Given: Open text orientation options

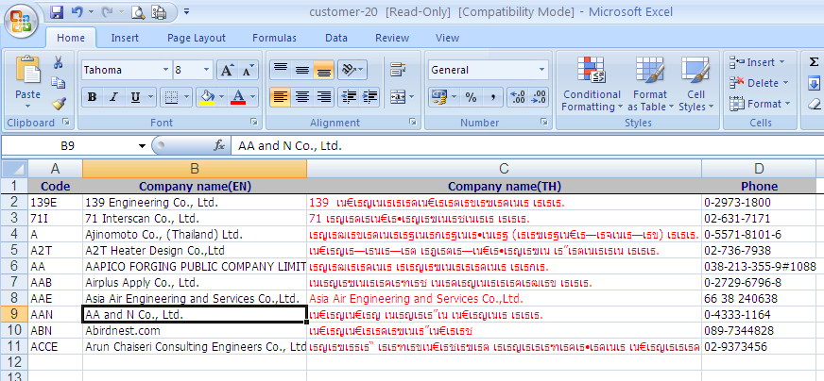Looking at the screenshot, I should [352, 70].
